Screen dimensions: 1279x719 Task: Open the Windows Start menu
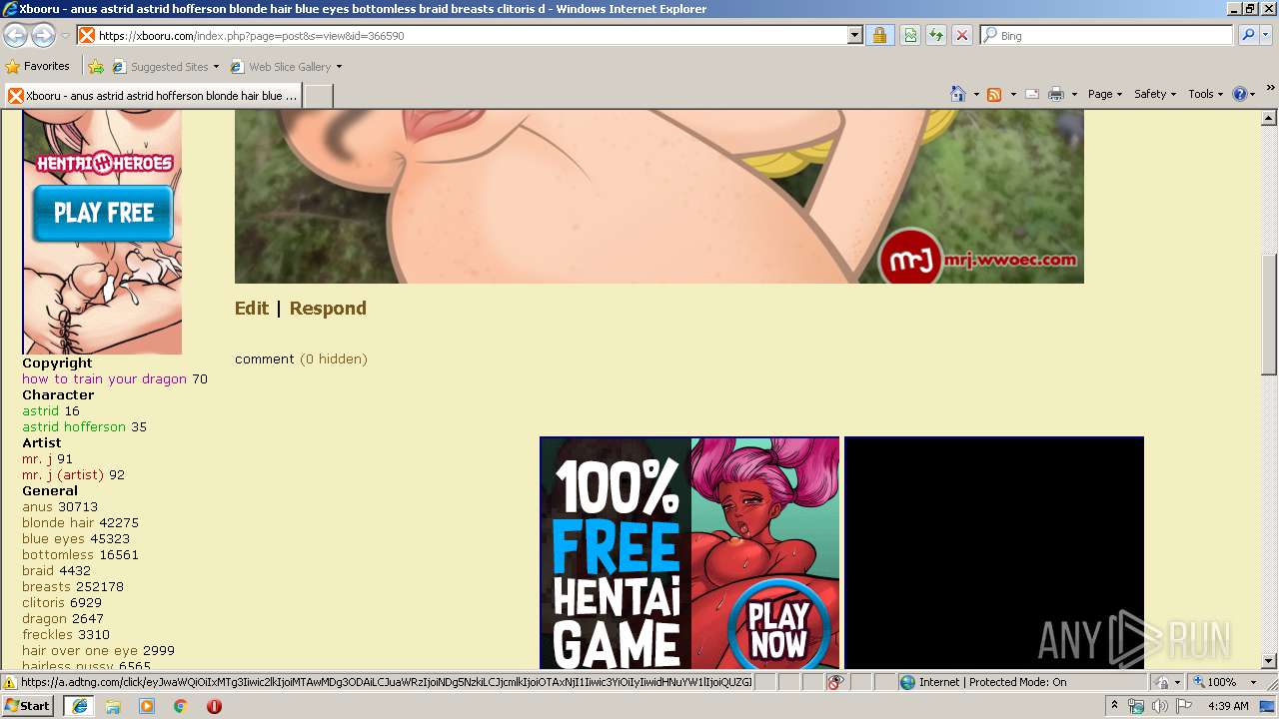click(28, 706)
